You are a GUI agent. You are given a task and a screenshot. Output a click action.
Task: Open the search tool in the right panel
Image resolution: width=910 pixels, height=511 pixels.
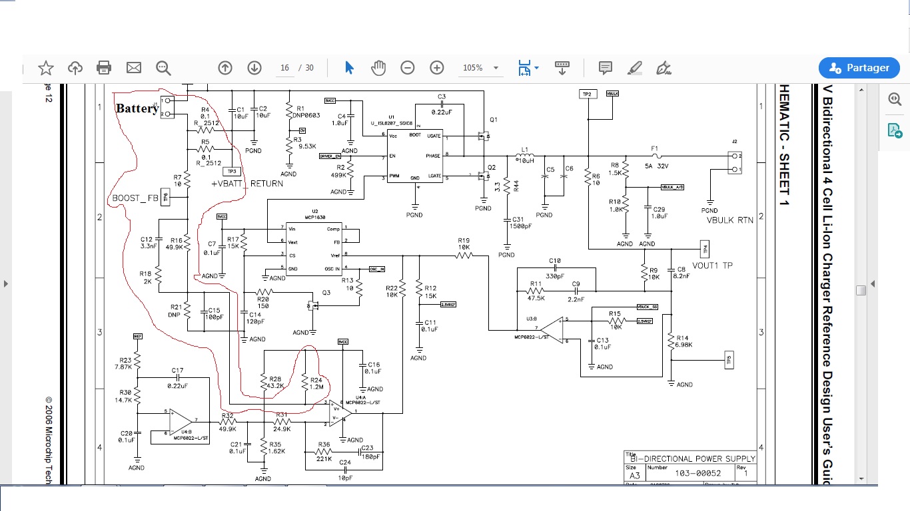[895, 99]
